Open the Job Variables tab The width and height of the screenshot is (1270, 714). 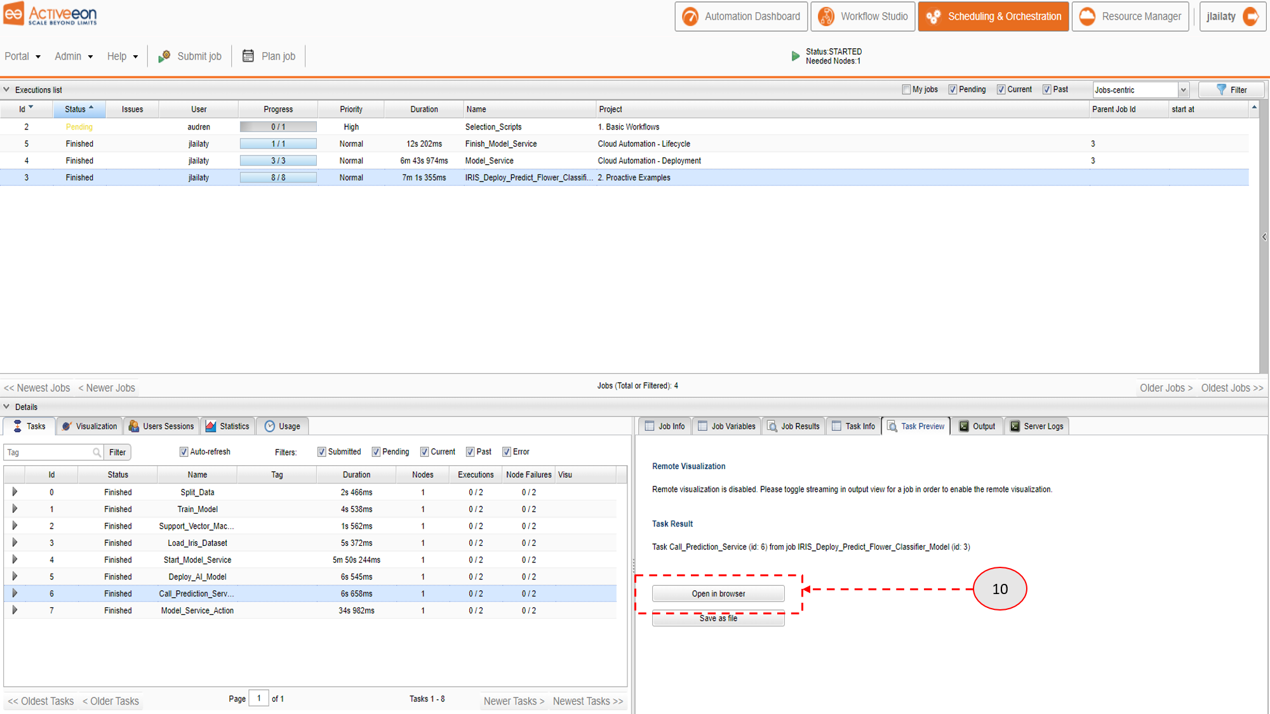[726, 426]
